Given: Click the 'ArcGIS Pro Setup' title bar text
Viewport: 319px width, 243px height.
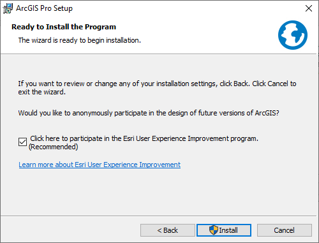Looking at the screenshot, I should tap(44, 8).
